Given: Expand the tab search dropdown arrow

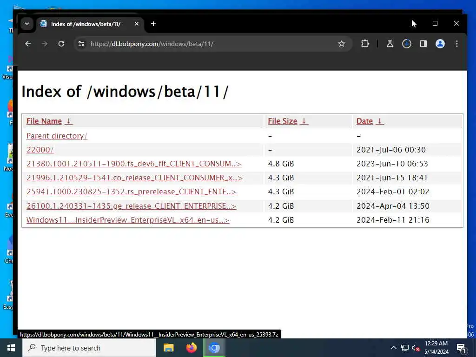Looking at the screenshot, I should tap(27, 24).
